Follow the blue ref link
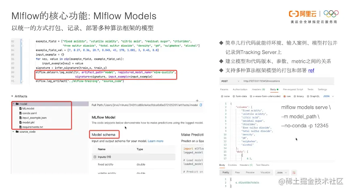Screen dimensions: 350x192 pos(311,70)
